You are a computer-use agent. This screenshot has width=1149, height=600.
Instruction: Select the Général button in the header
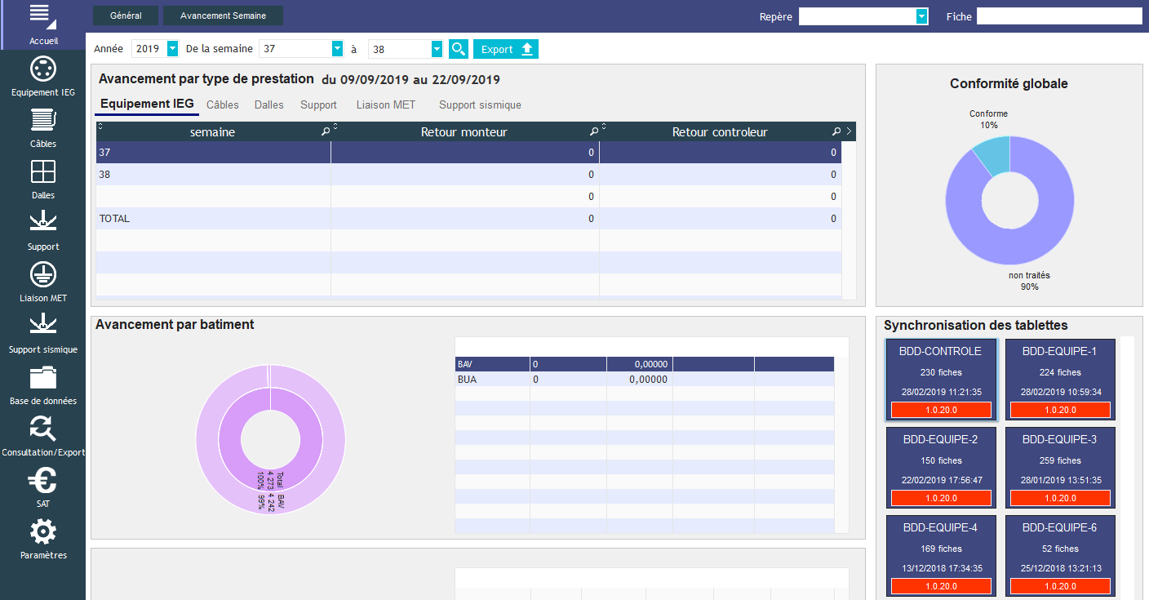(x=125, y=15)
